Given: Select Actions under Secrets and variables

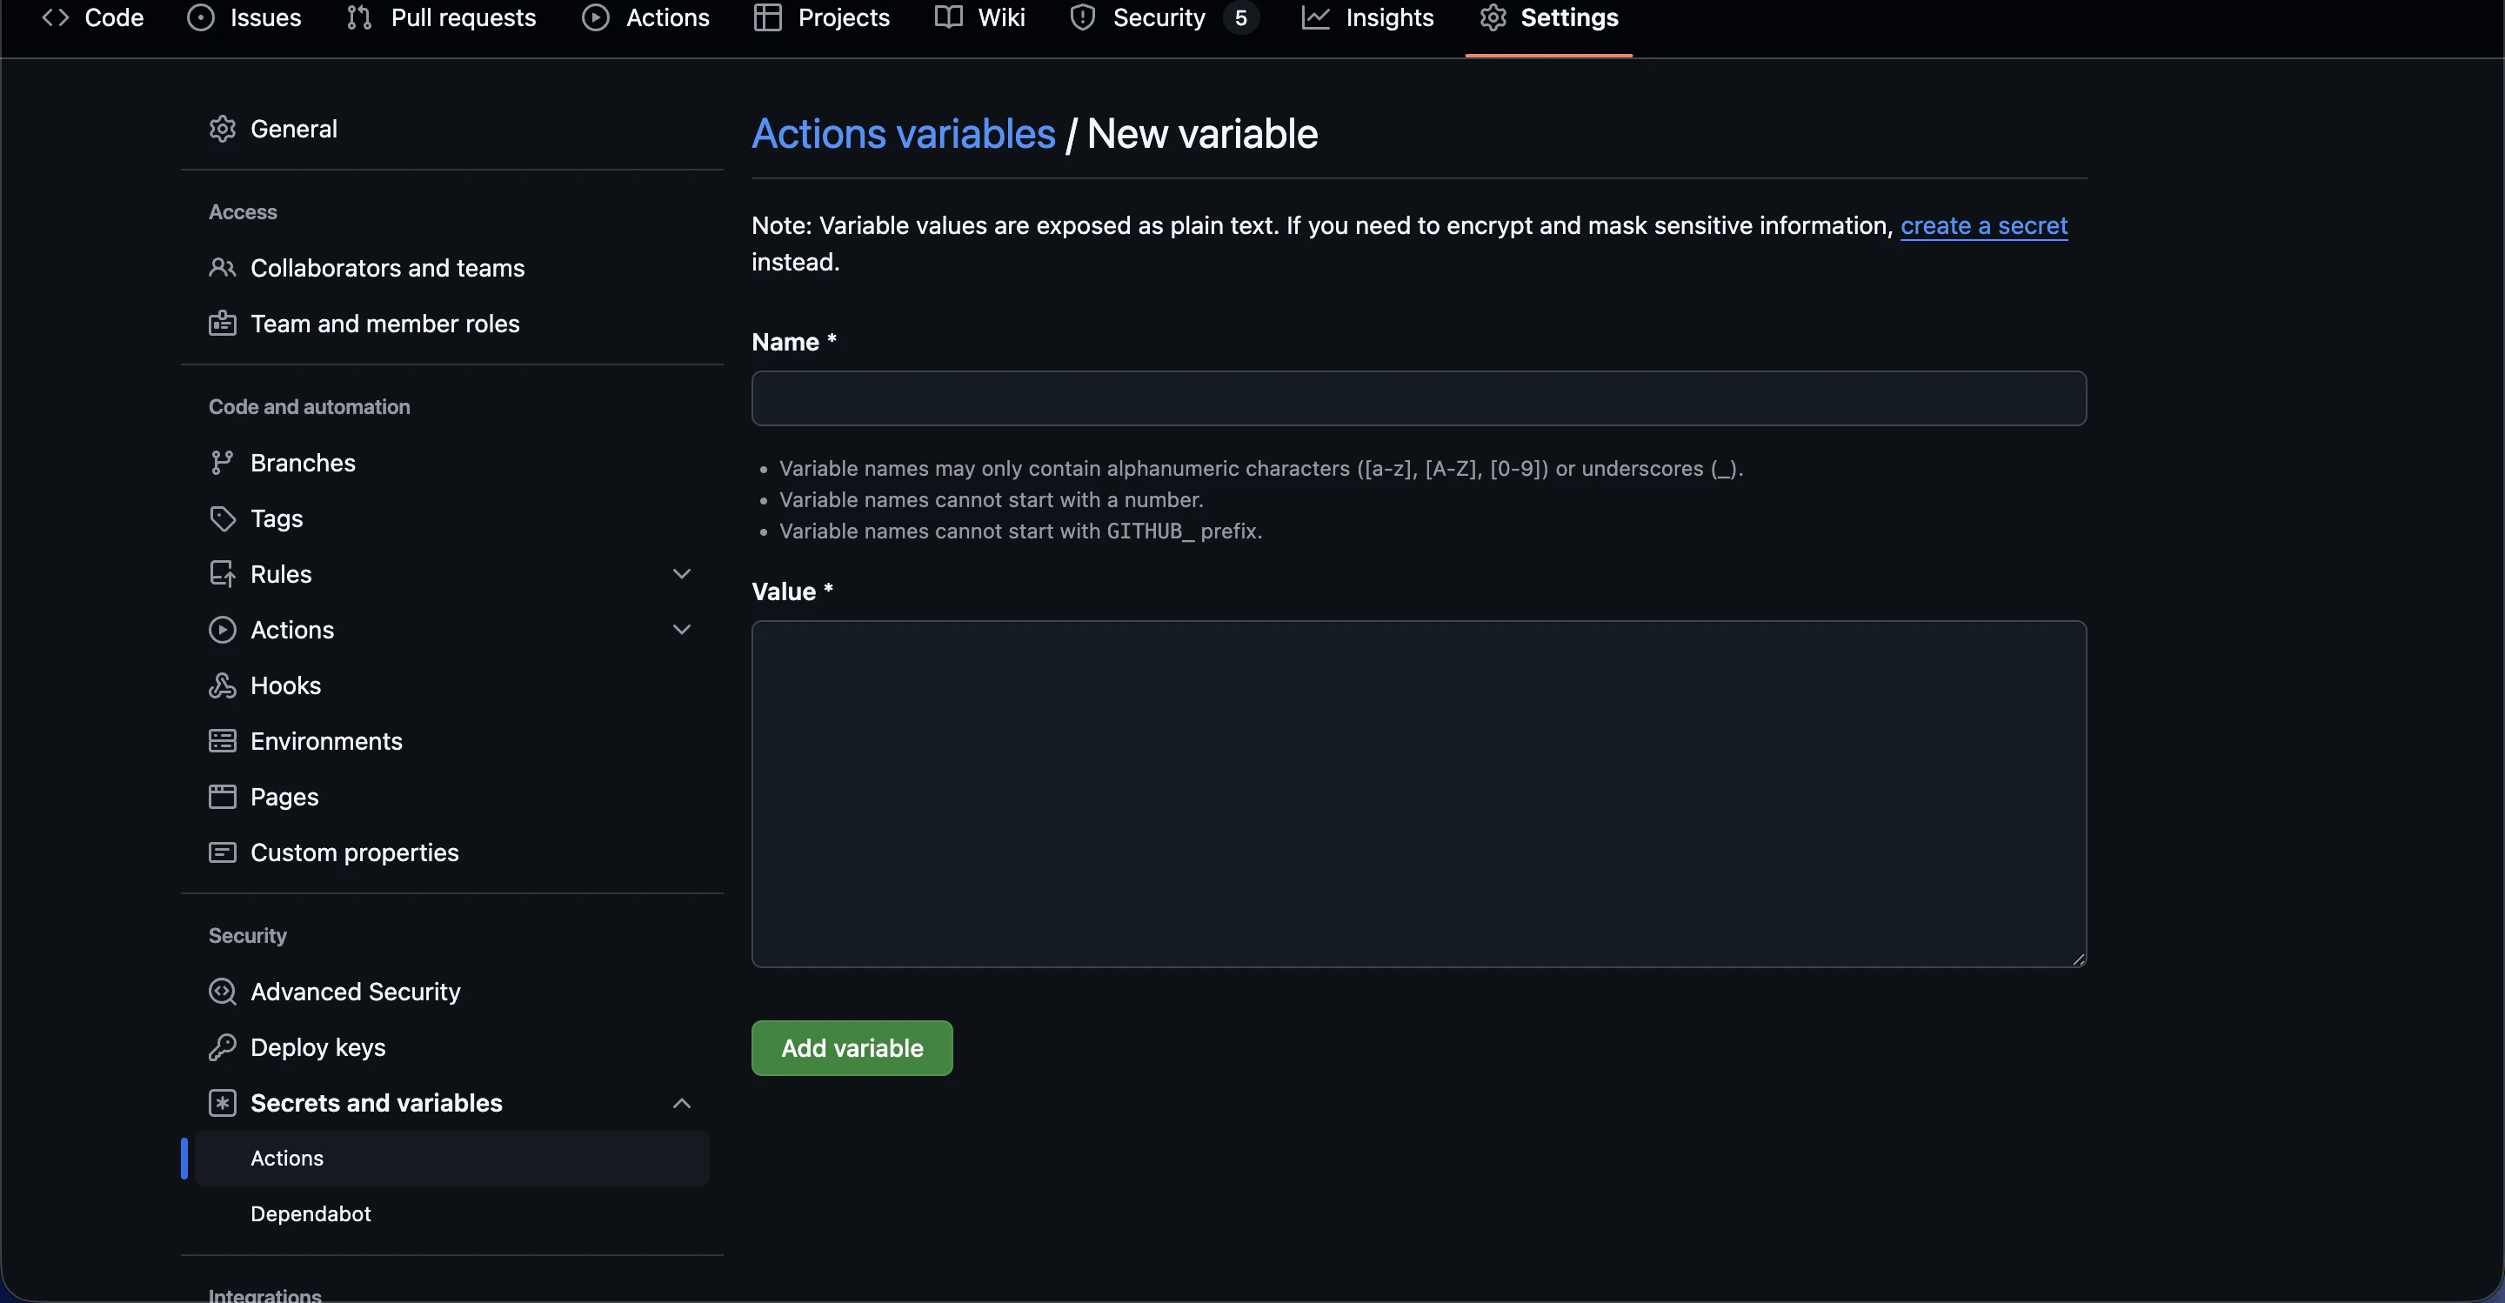Looking at the screenshot, I should click(452, 1158).
